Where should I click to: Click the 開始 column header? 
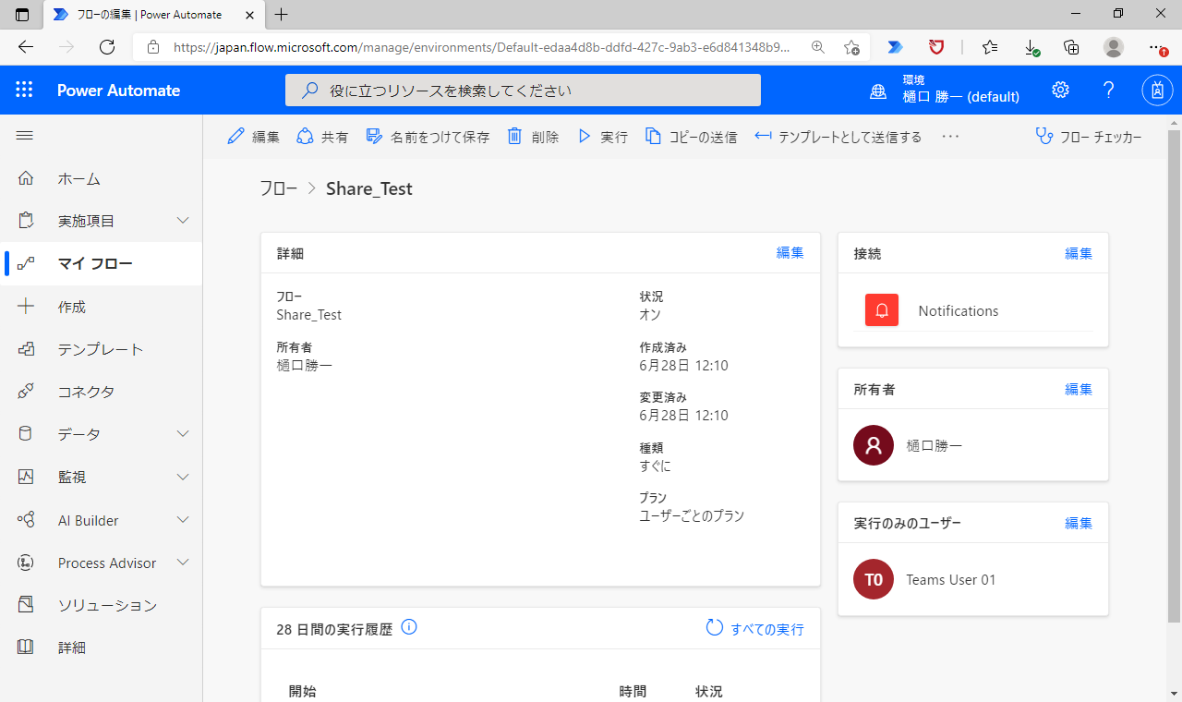[302, 691]
